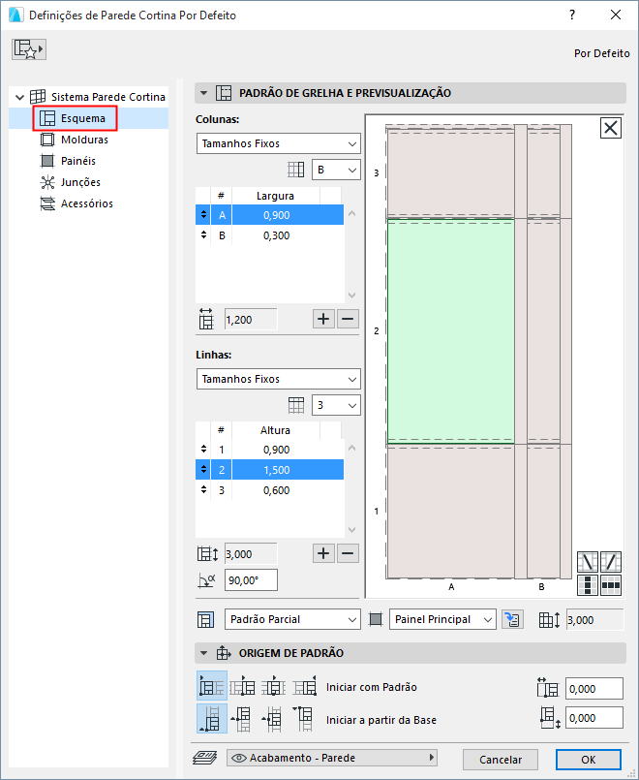
Task: Click the vertical origin offset field
Action: (x=594, y=718)
